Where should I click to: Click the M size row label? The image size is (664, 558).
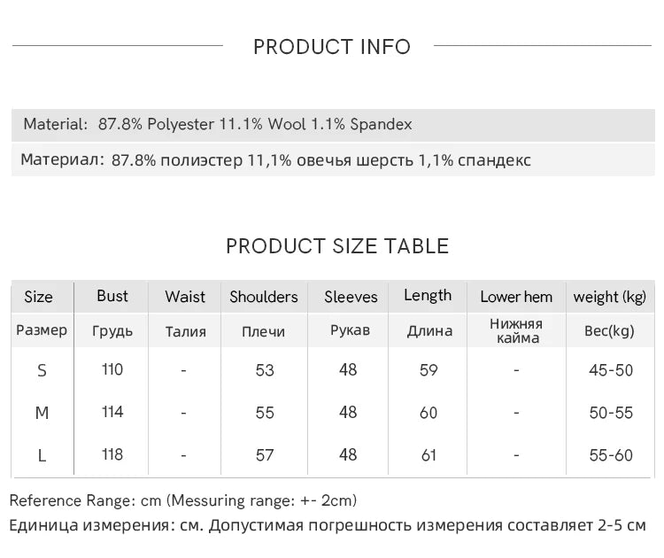click(x=42, y=413)
